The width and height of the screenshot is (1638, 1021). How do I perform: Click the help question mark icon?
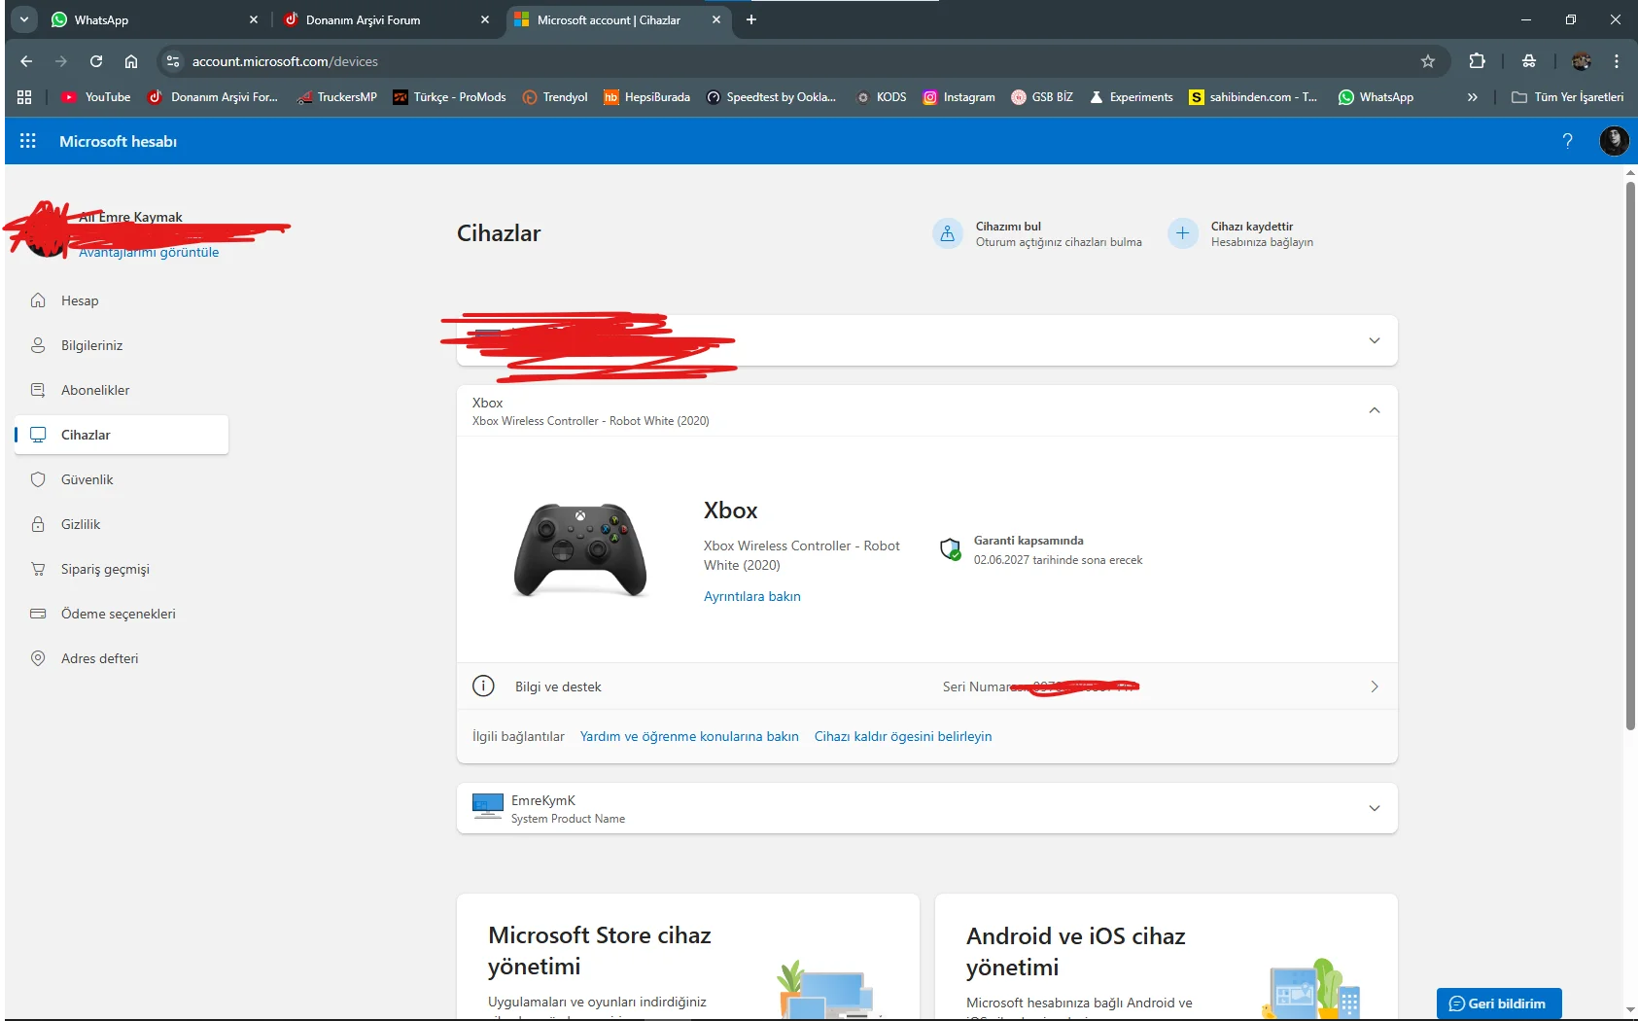pos(1567,141)
